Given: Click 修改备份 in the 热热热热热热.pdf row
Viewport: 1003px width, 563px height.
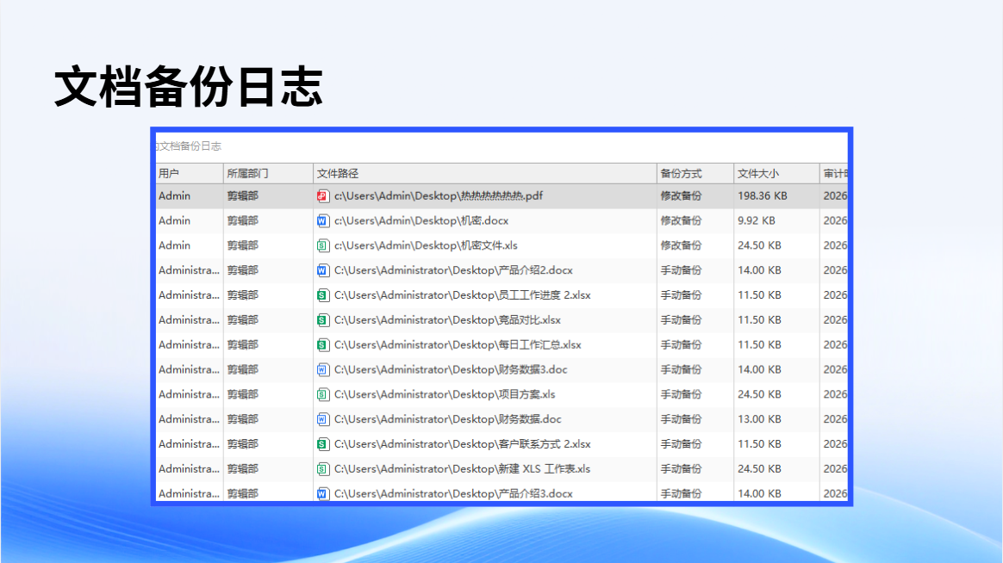Looking at the screenshot, I should (682, 196).
